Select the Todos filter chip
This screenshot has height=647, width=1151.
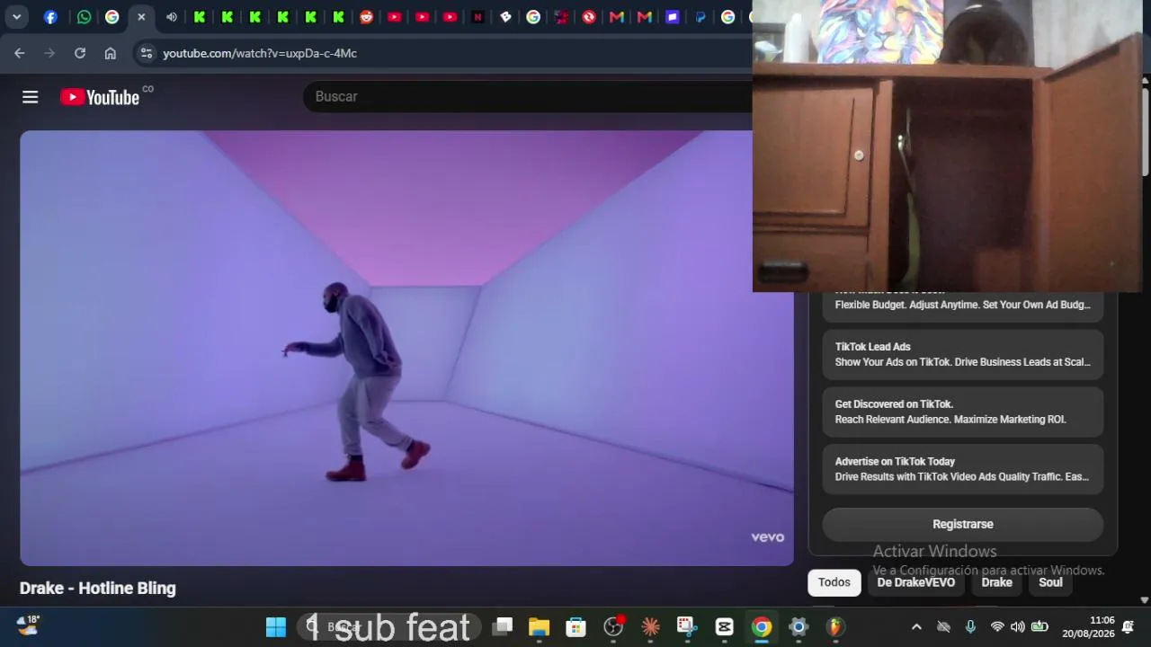(834, 582)
